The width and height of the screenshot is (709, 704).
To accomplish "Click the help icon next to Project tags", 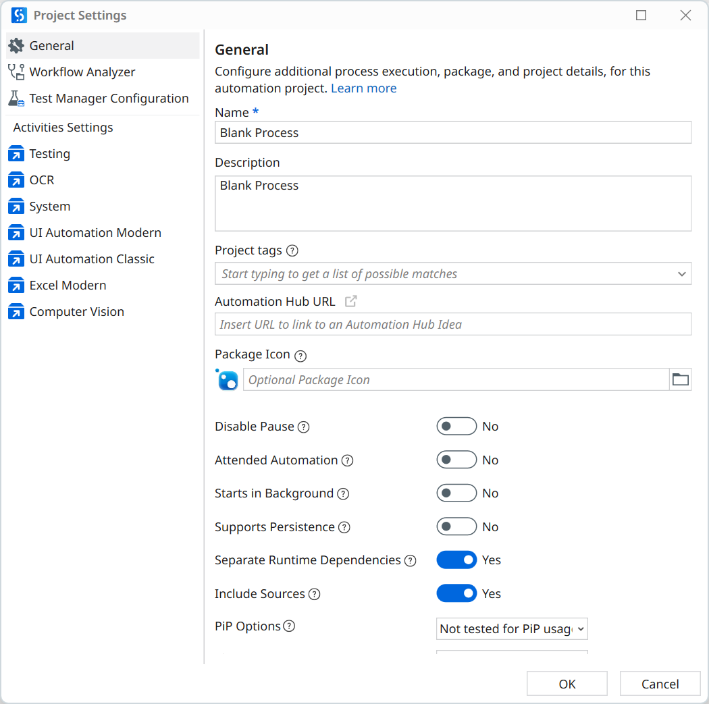I will 292,250.
